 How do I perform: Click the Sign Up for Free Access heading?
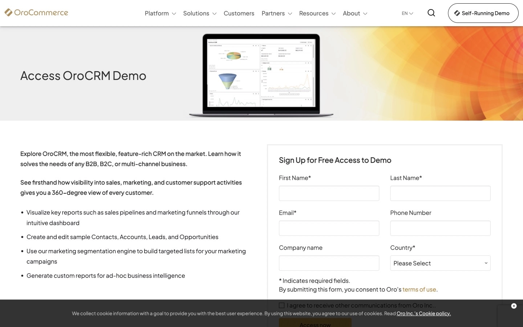(x=335, y=160)
